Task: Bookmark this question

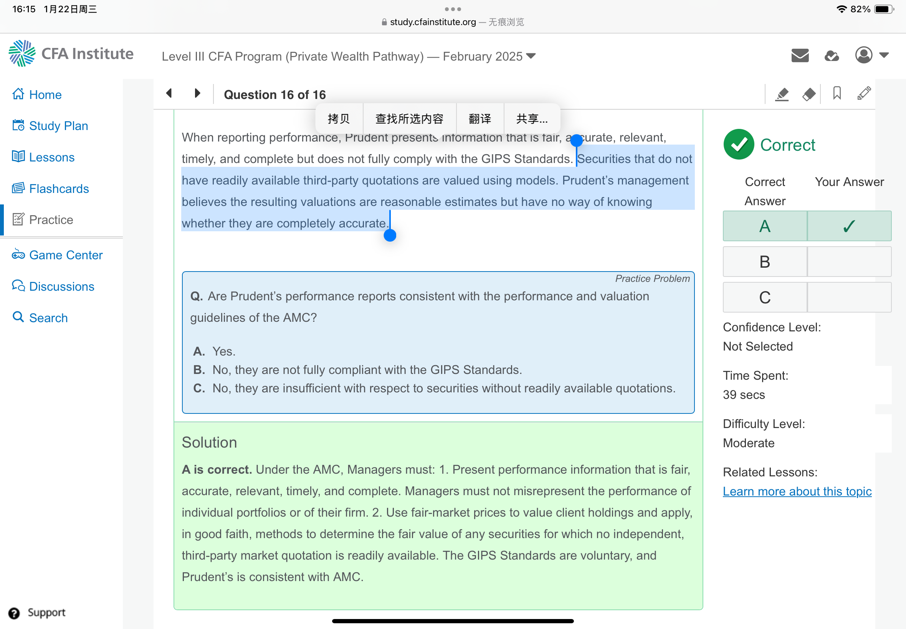Action: tap(837, 94)
